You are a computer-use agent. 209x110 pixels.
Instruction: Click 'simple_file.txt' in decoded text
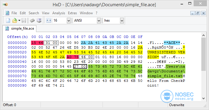(165, 76)
